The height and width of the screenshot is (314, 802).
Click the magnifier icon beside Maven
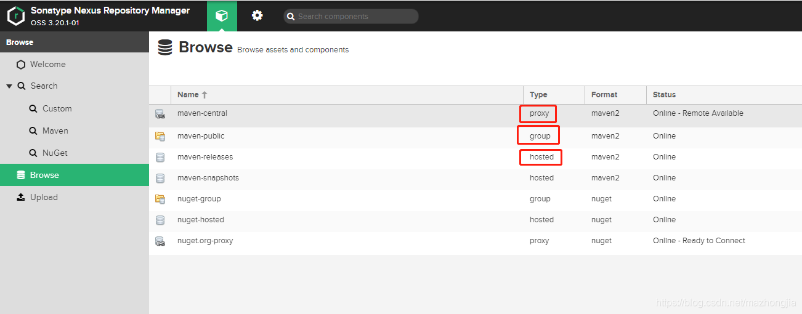tap(33, 131)
